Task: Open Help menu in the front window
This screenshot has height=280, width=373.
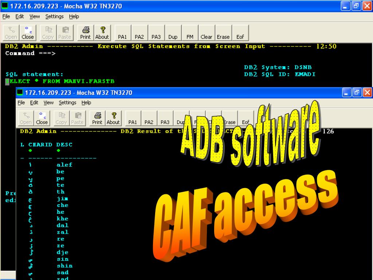Action: [86, 102]
